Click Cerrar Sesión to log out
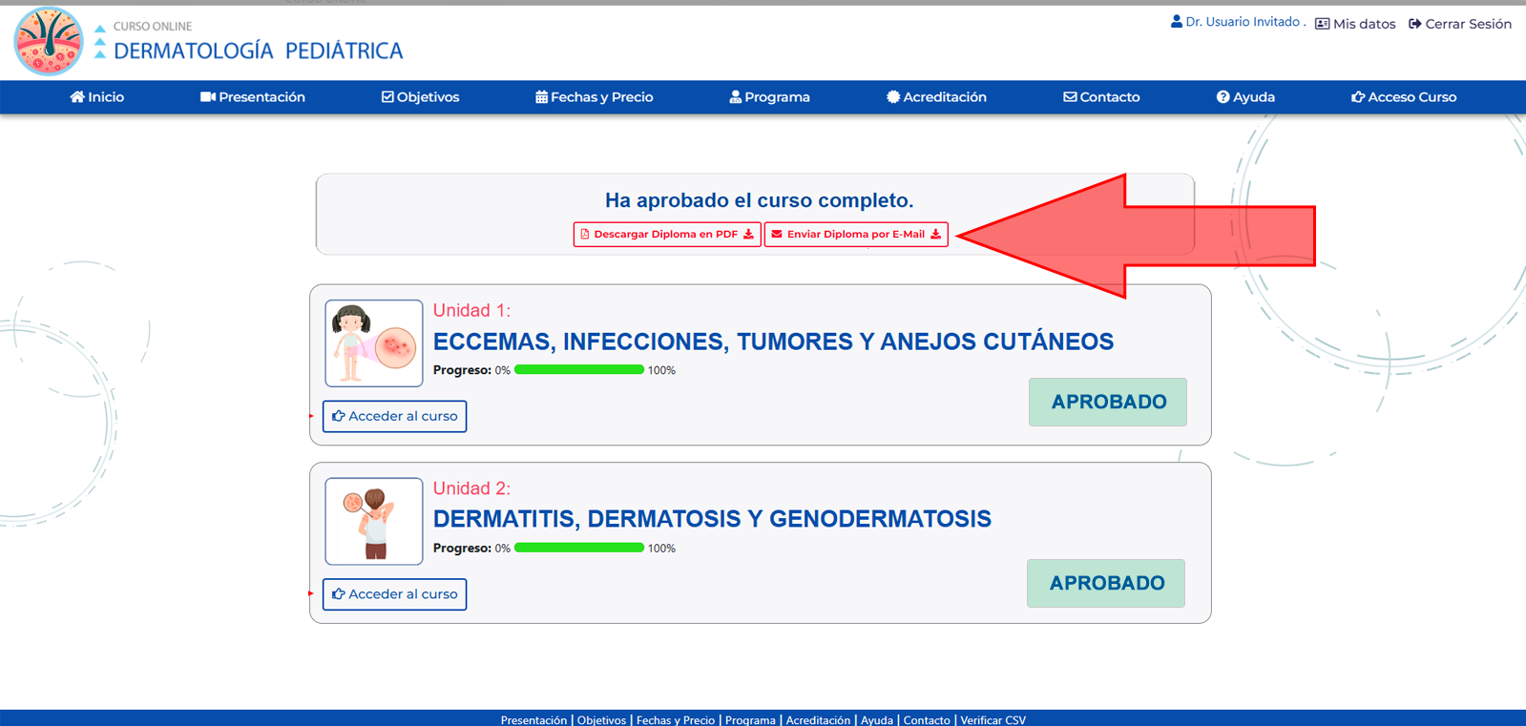The width and height of the screenshot is (1526, 726). click(1460, 24)
